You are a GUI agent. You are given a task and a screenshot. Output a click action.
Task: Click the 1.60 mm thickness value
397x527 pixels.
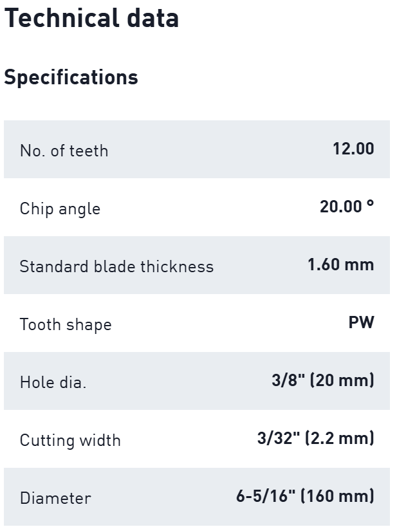pyautogui.click(x=340, y=264)
